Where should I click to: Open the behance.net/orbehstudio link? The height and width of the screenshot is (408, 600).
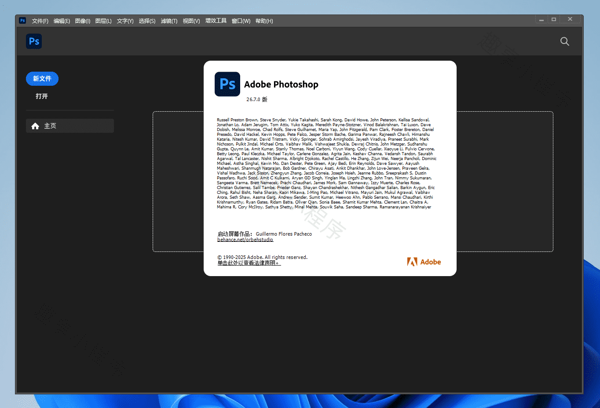coord(245,240)
